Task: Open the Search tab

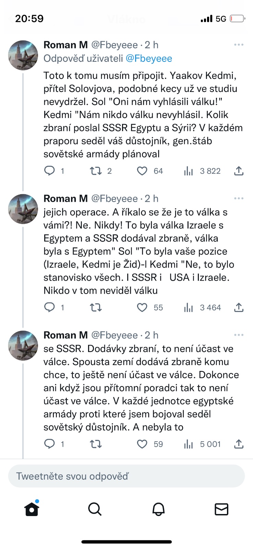Action: [x=95, y=509]
